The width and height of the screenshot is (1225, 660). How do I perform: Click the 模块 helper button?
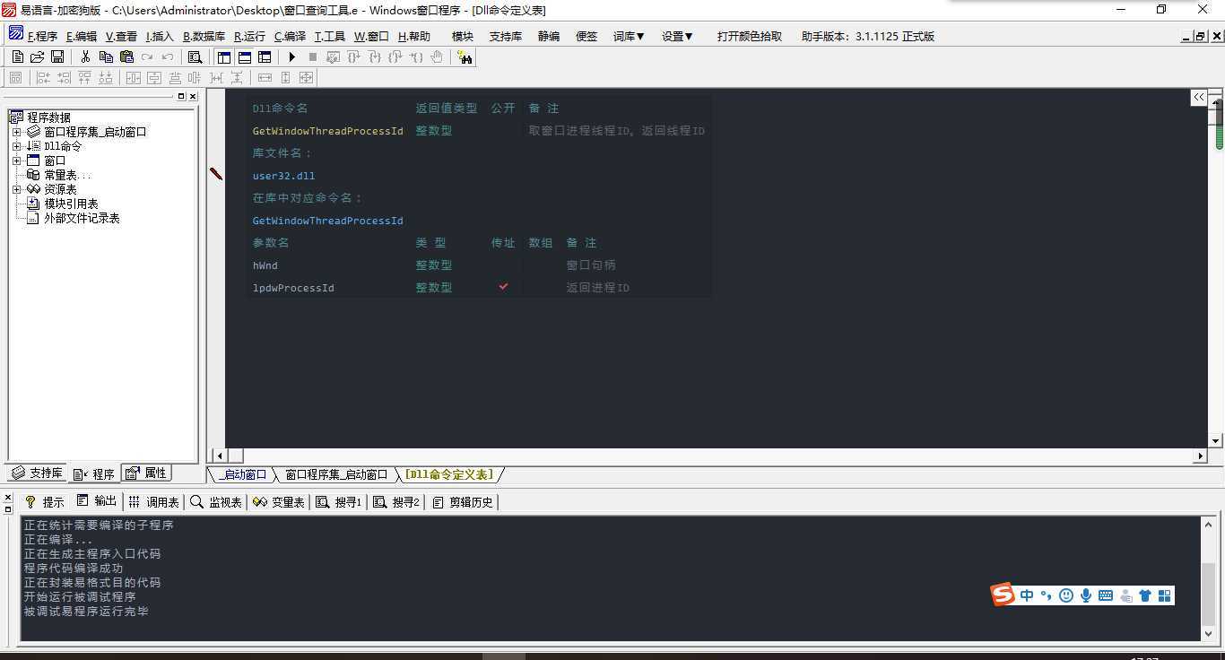[x=463, y=37]
